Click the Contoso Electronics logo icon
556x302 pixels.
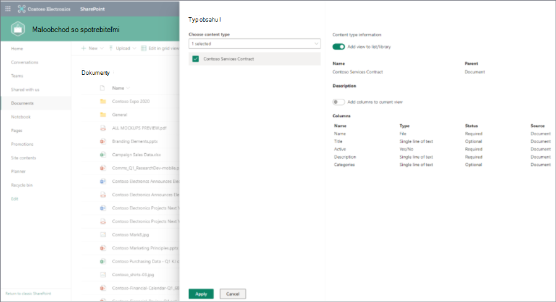pyautogui.click(x=22, y=9)
